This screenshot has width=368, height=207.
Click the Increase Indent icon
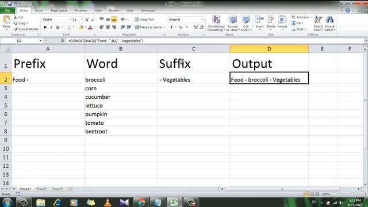129,27
